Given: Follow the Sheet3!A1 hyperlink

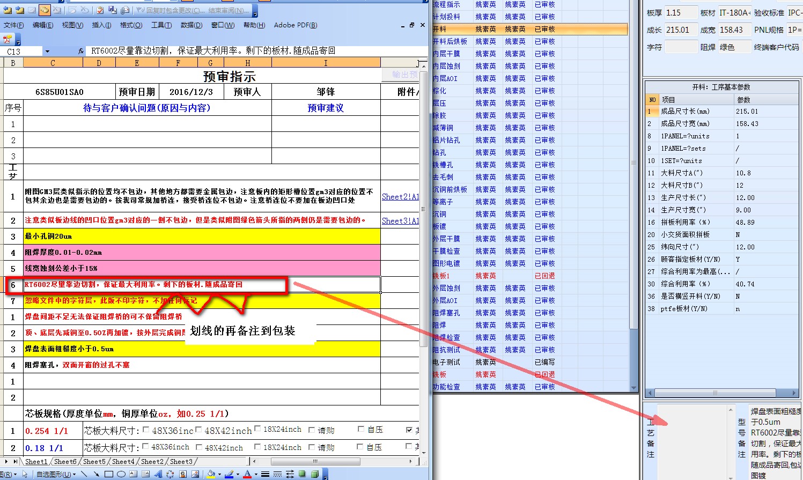Looking at the screenshot, I should [400, 221].
